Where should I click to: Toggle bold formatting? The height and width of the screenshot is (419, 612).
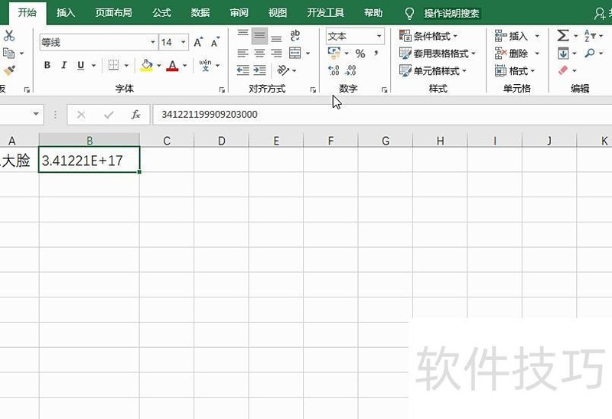point(47,66)
